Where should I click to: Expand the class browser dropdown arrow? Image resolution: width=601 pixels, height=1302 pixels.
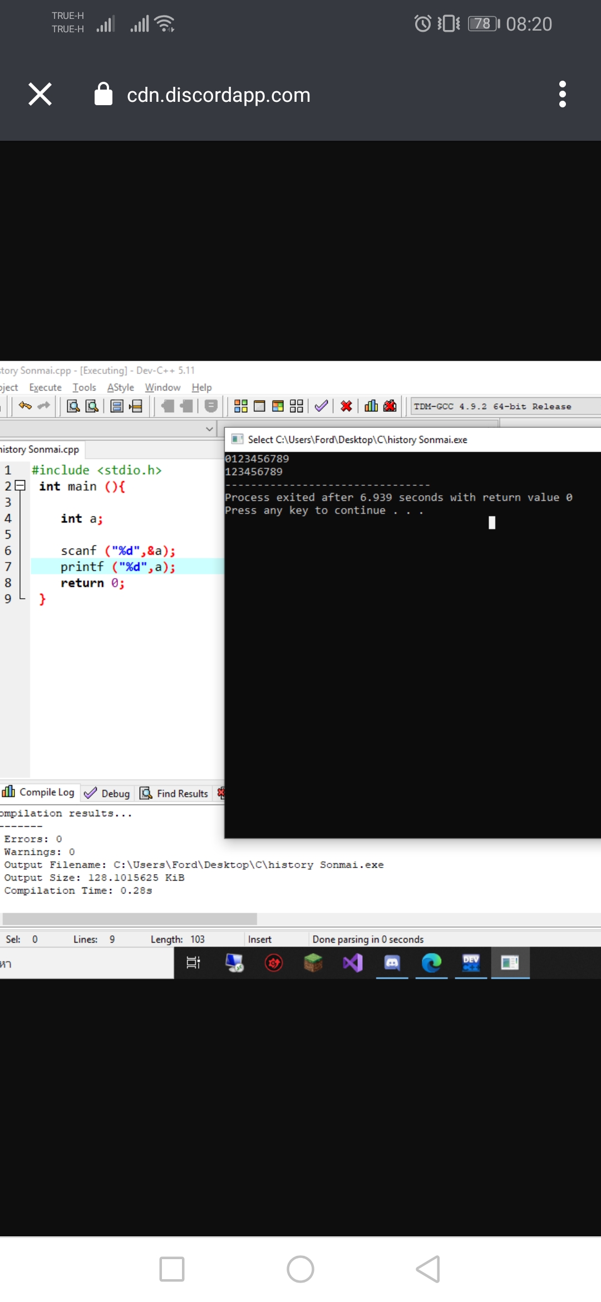click(209, 429)
